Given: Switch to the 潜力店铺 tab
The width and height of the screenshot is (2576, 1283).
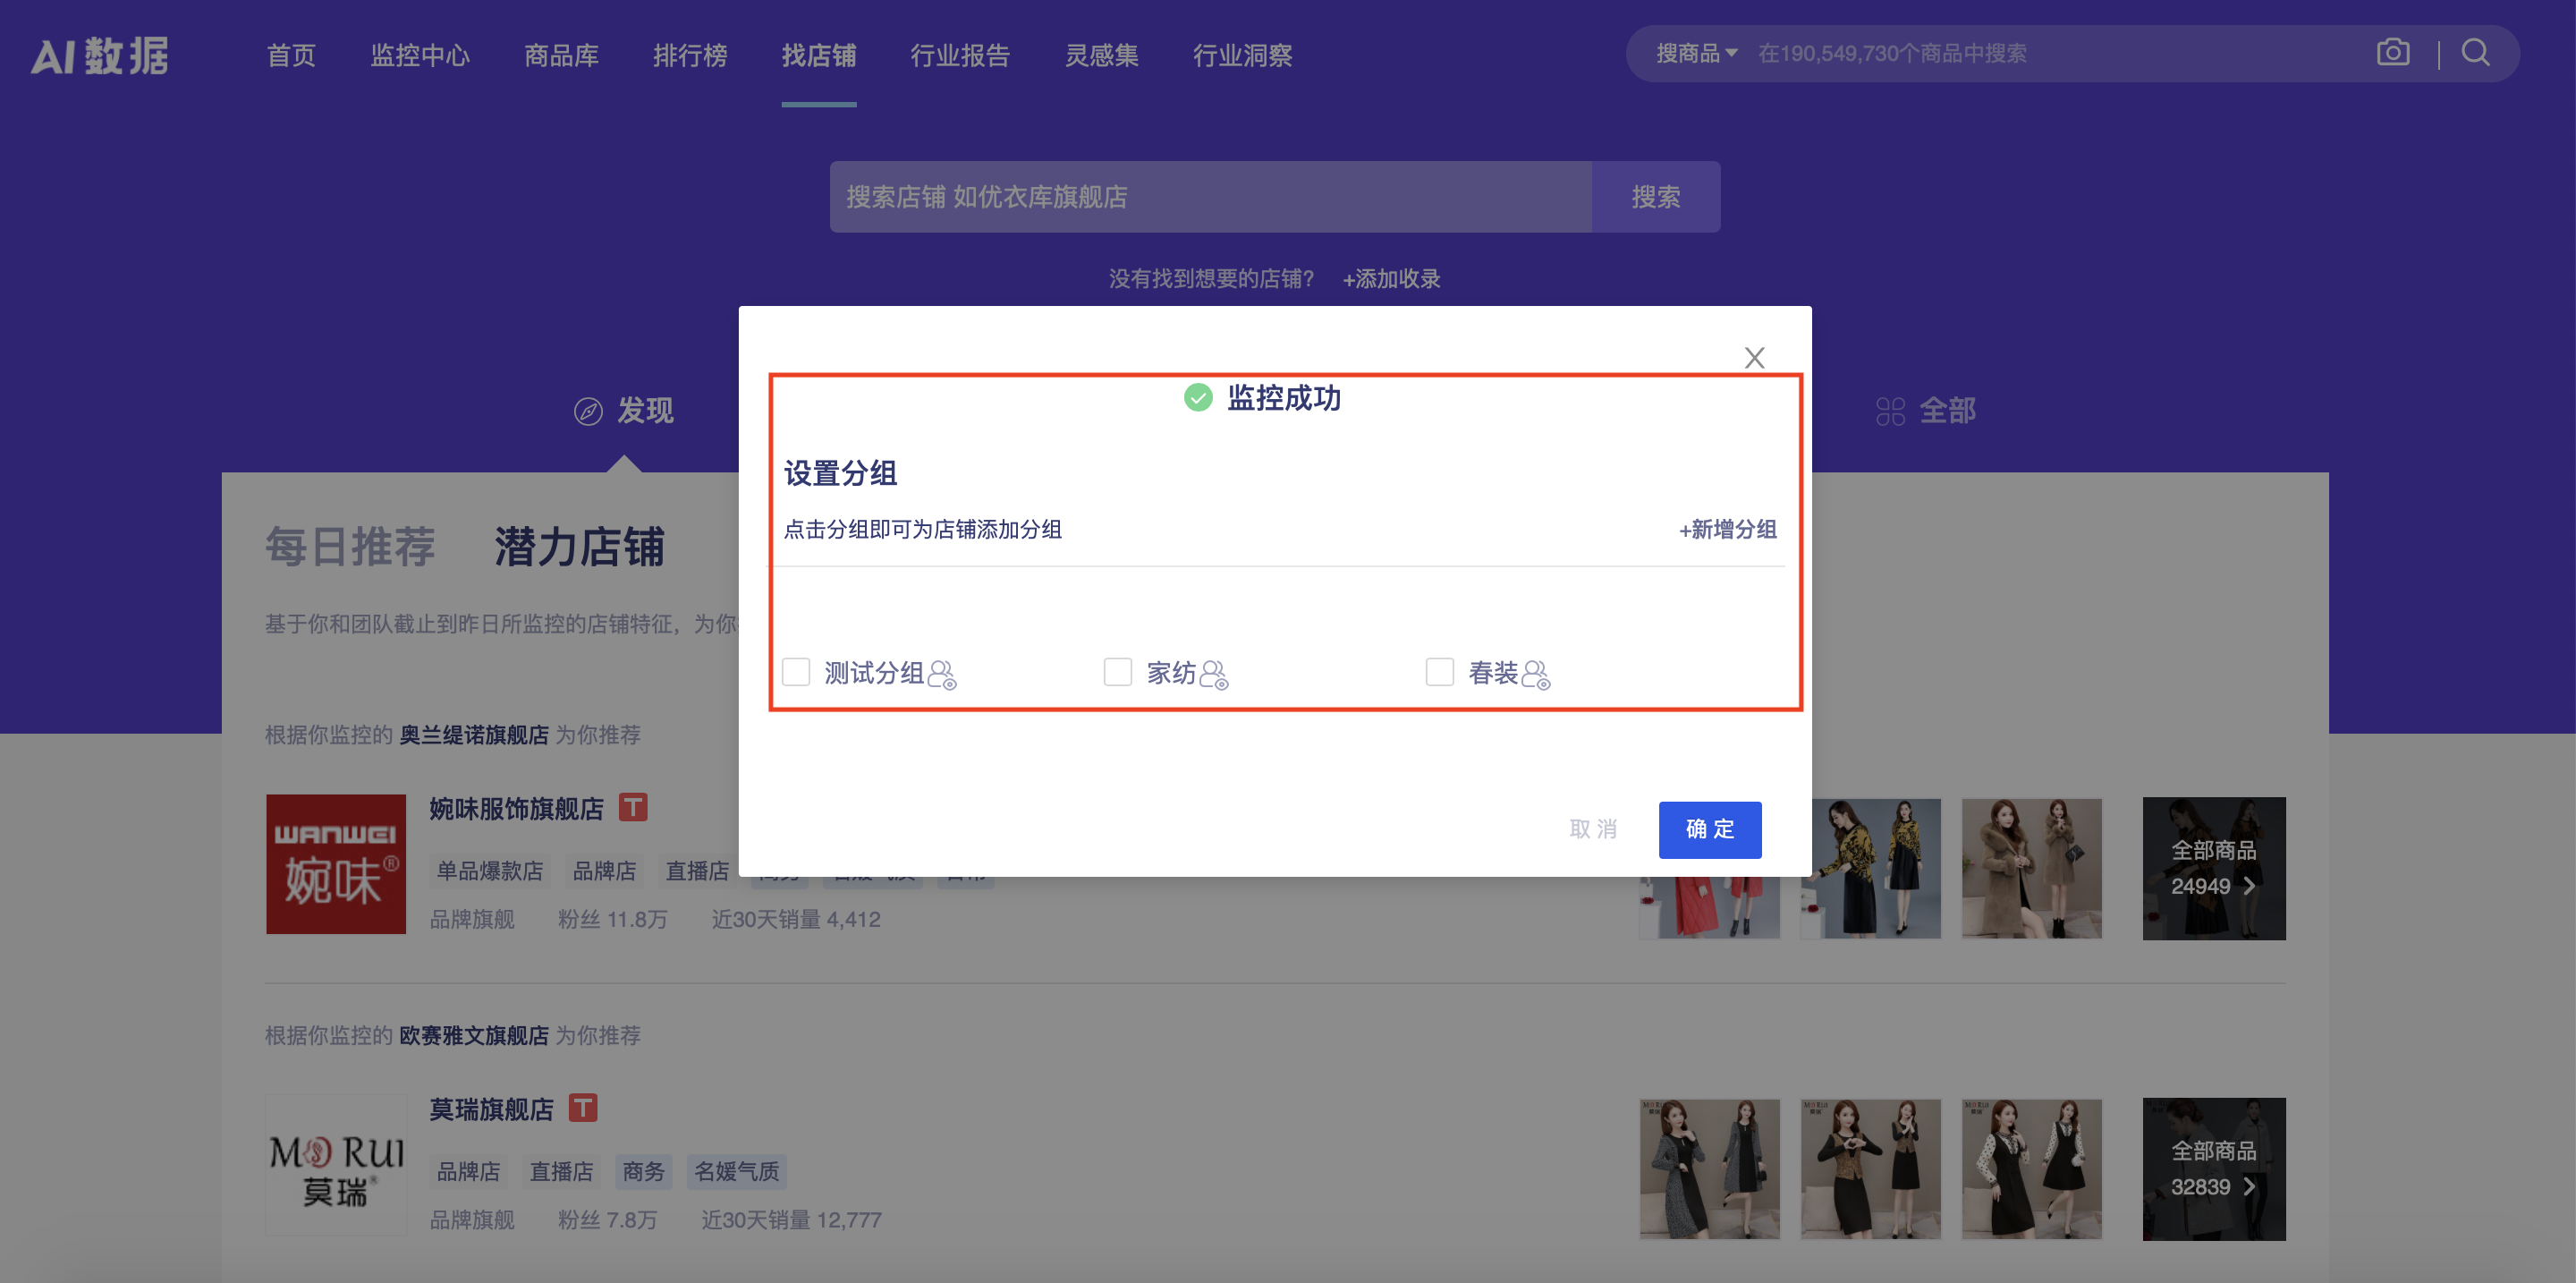Looking at the screenshot, I should (578, 548).
